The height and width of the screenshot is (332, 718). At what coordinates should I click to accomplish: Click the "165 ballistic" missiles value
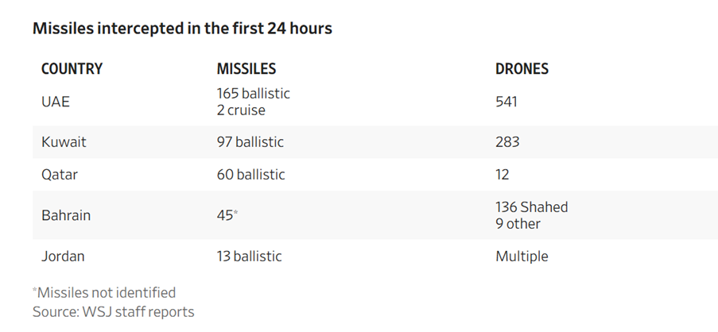tap(254, 94)
